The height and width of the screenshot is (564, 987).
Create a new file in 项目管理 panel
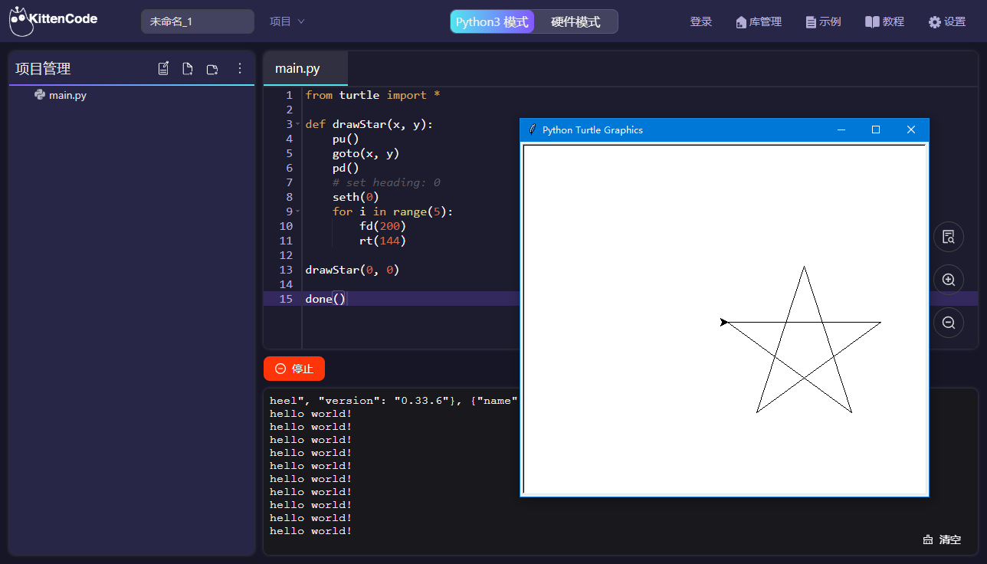pyautogui.click(x=188, y=69)
